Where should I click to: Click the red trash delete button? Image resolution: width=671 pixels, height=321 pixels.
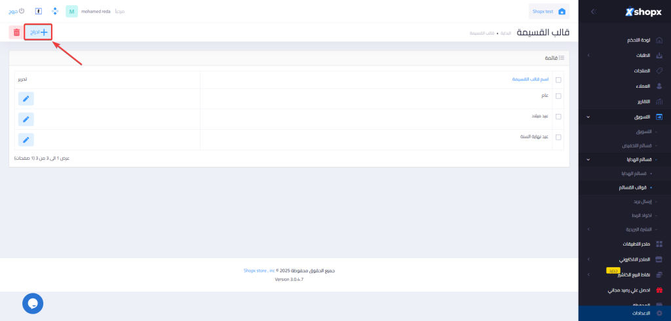(x=15, y=32)
